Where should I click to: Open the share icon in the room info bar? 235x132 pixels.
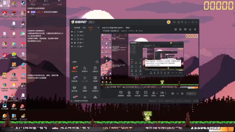point(195,29)
